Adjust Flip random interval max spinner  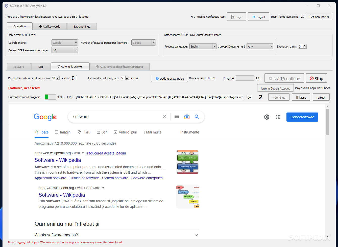coord(125,78)
